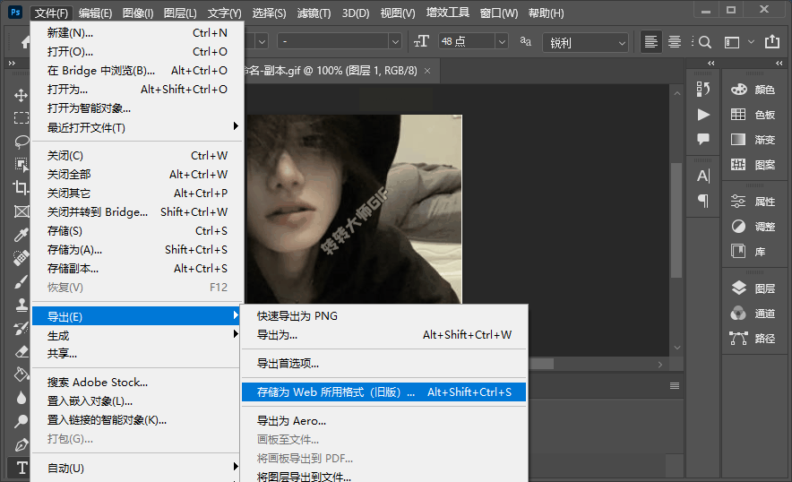The image size is (792, 482).
Task: Expand 生成 submenu
Action: [136, 335]
